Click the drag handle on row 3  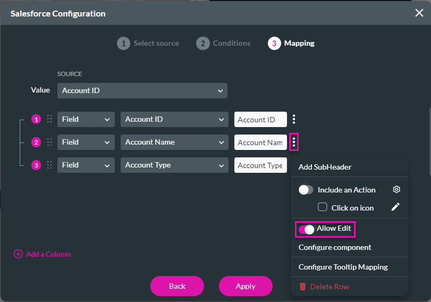pyautogui.click(x=49, y=165)
